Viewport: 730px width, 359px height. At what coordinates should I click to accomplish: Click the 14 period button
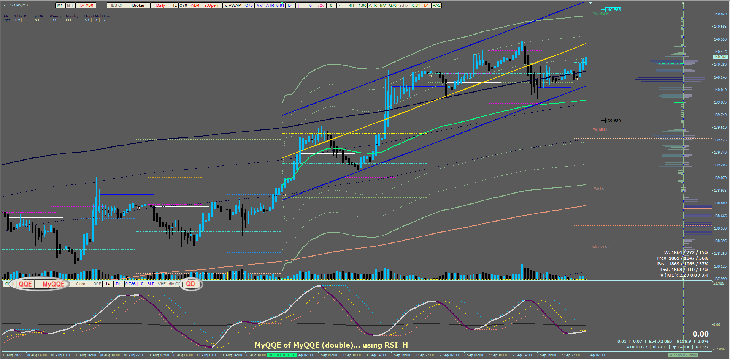click(108, 284)
